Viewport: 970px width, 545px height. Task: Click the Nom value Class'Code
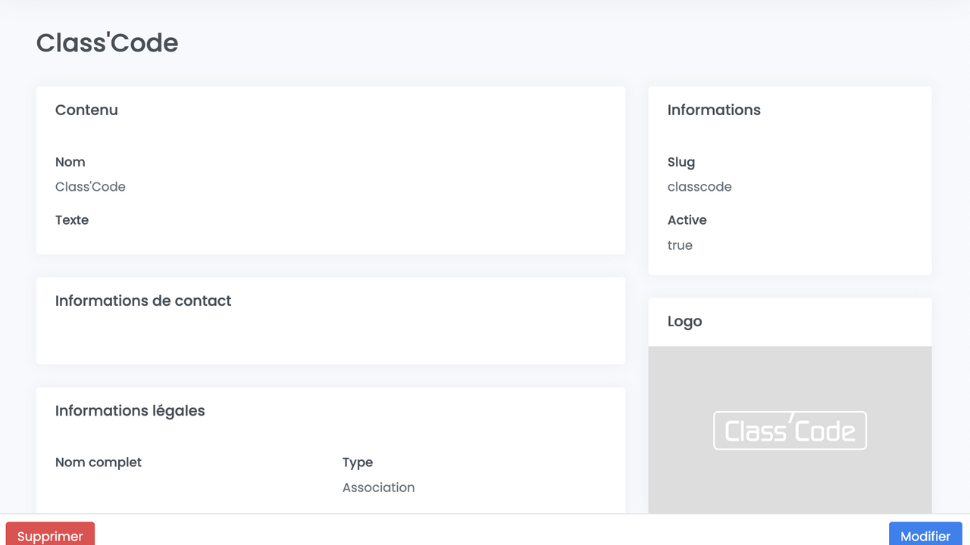pyautogui.click(x=90, y=186)
